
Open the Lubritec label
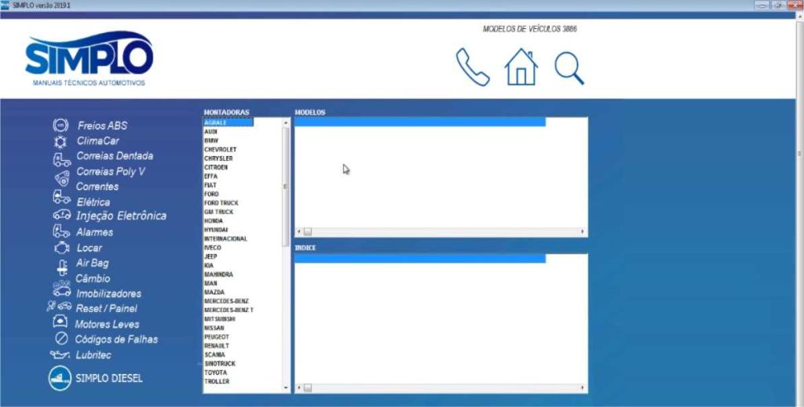pyautogui.click(x=93, y=354)
